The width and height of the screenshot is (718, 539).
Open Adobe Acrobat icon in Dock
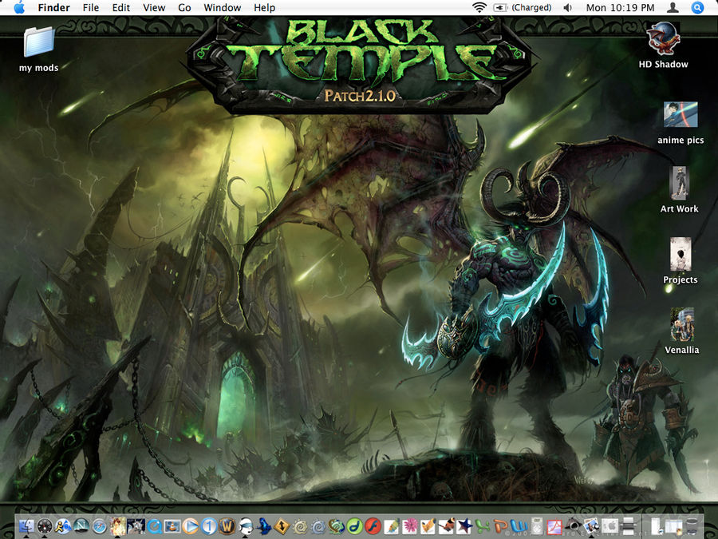tap(554, 527)
